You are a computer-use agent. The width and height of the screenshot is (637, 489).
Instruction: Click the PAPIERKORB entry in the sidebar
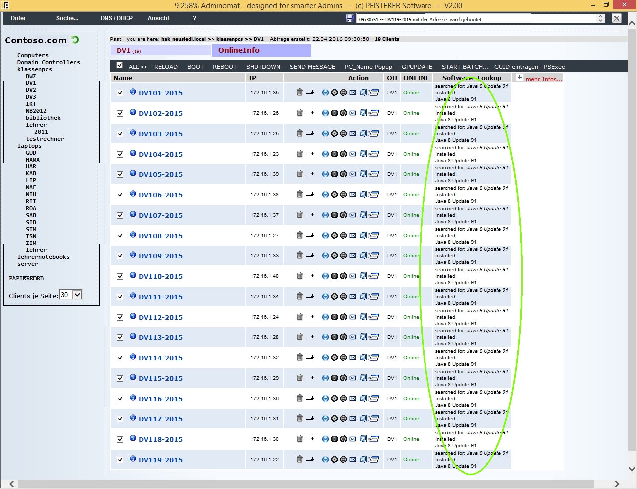click(26, 278)
